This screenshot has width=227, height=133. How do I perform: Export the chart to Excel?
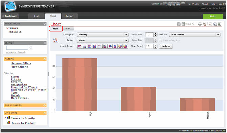(x=219, y=24)
